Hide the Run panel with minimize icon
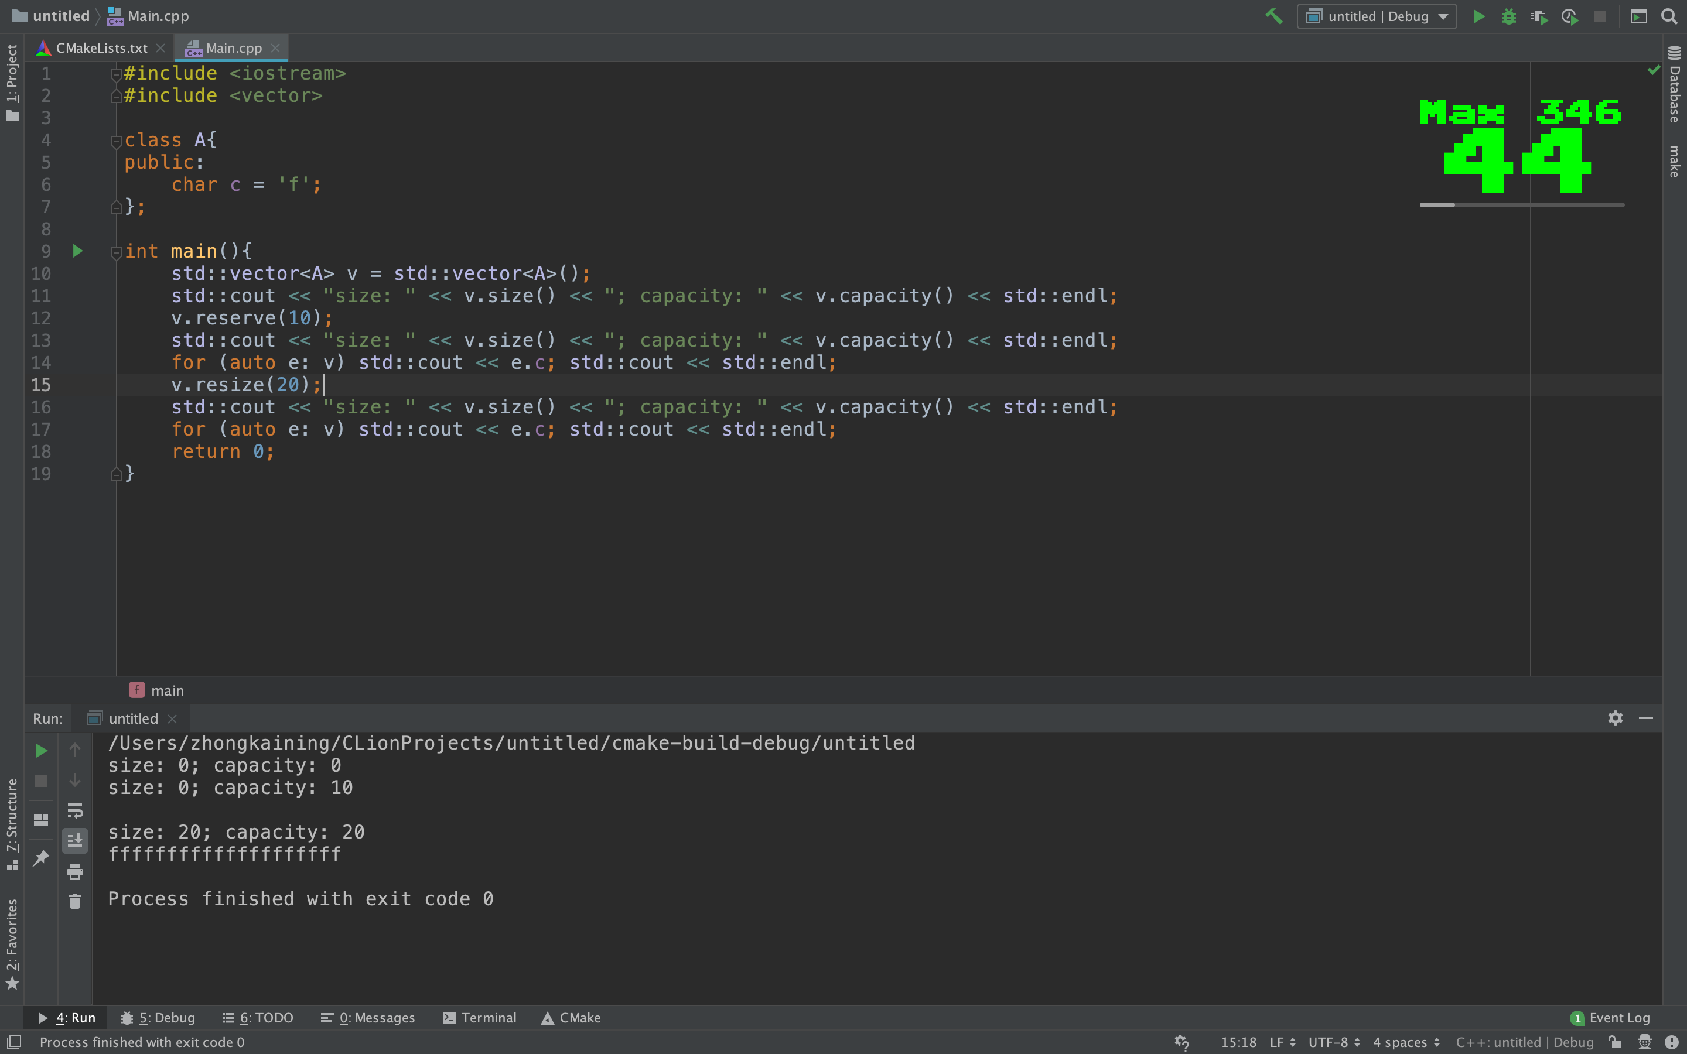1687x1054 pixels. [1646, 718]
